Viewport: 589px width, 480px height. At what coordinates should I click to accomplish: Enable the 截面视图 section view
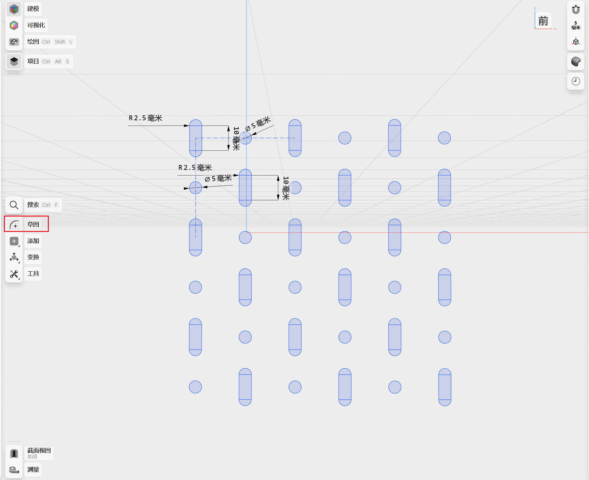tap(14, 453)
